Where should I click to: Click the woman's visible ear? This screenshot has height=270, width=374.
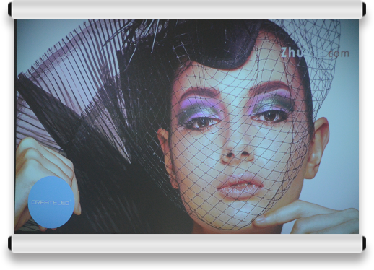(317, 147)
